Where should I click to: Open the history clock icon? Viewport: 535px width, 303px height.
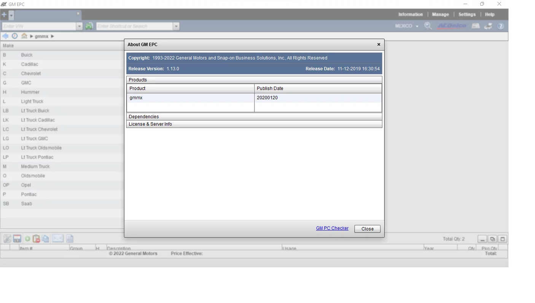point(14,36)
